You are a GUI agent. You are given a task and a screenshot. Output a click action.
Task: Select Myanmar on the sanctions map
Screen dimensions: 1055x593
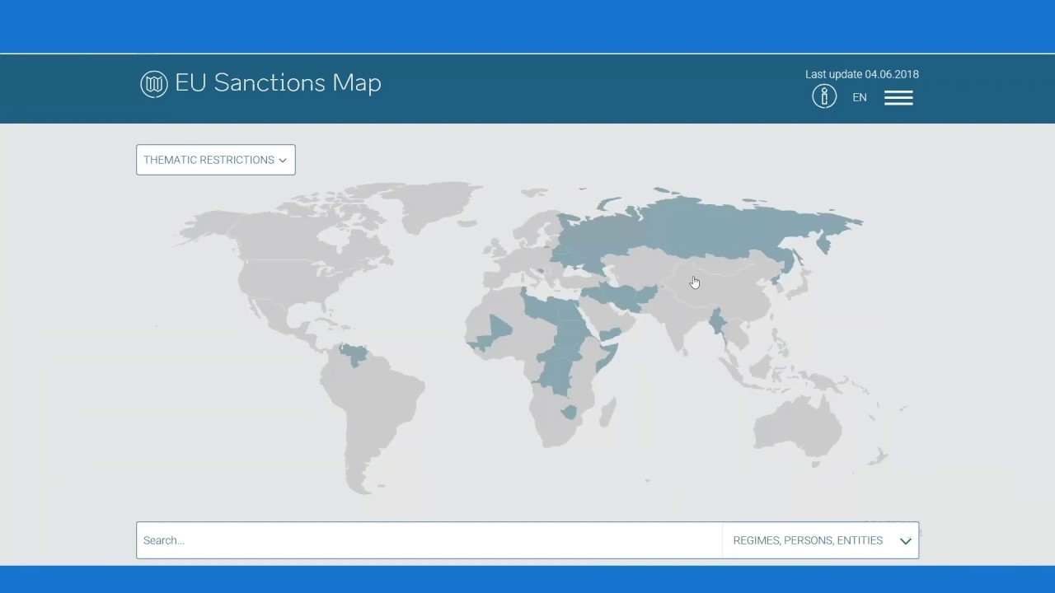pyautogui.click(x=719, y=323)
